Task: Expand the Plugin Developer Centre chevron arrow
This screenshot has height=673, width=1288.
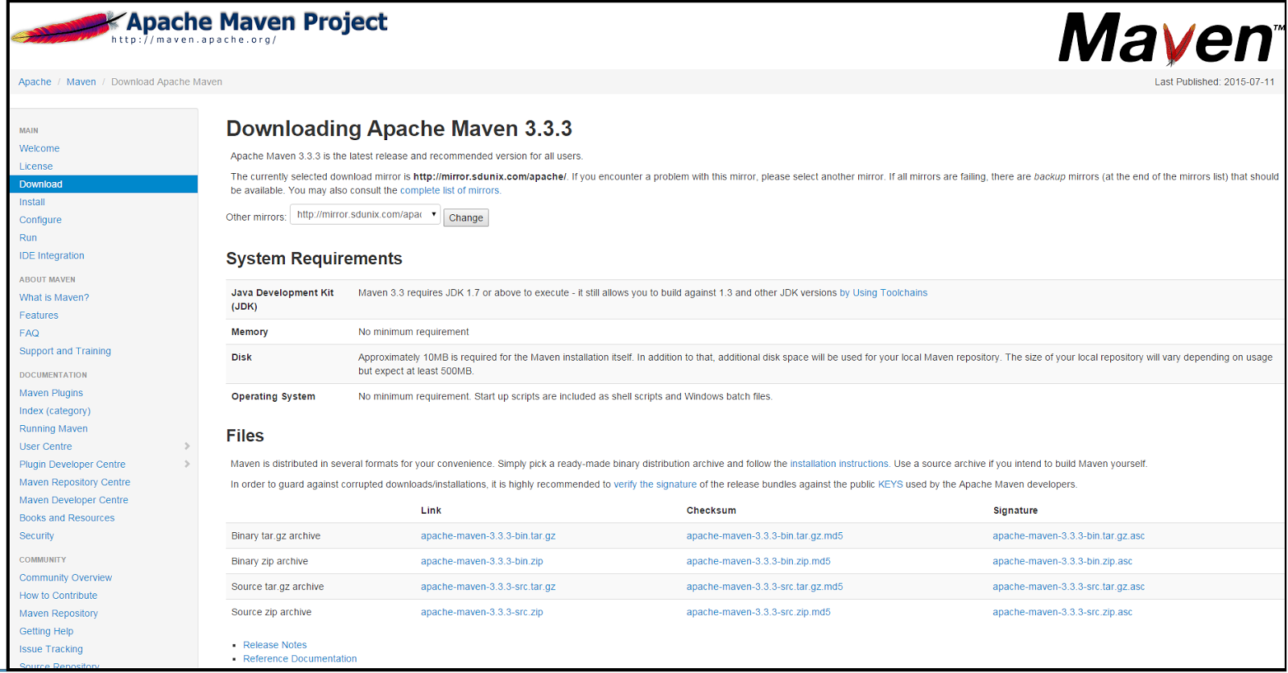Action: (187, 464)
